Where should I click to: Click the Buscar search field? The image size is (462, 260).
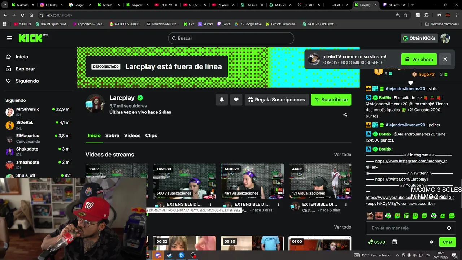(x=231, y=38)
